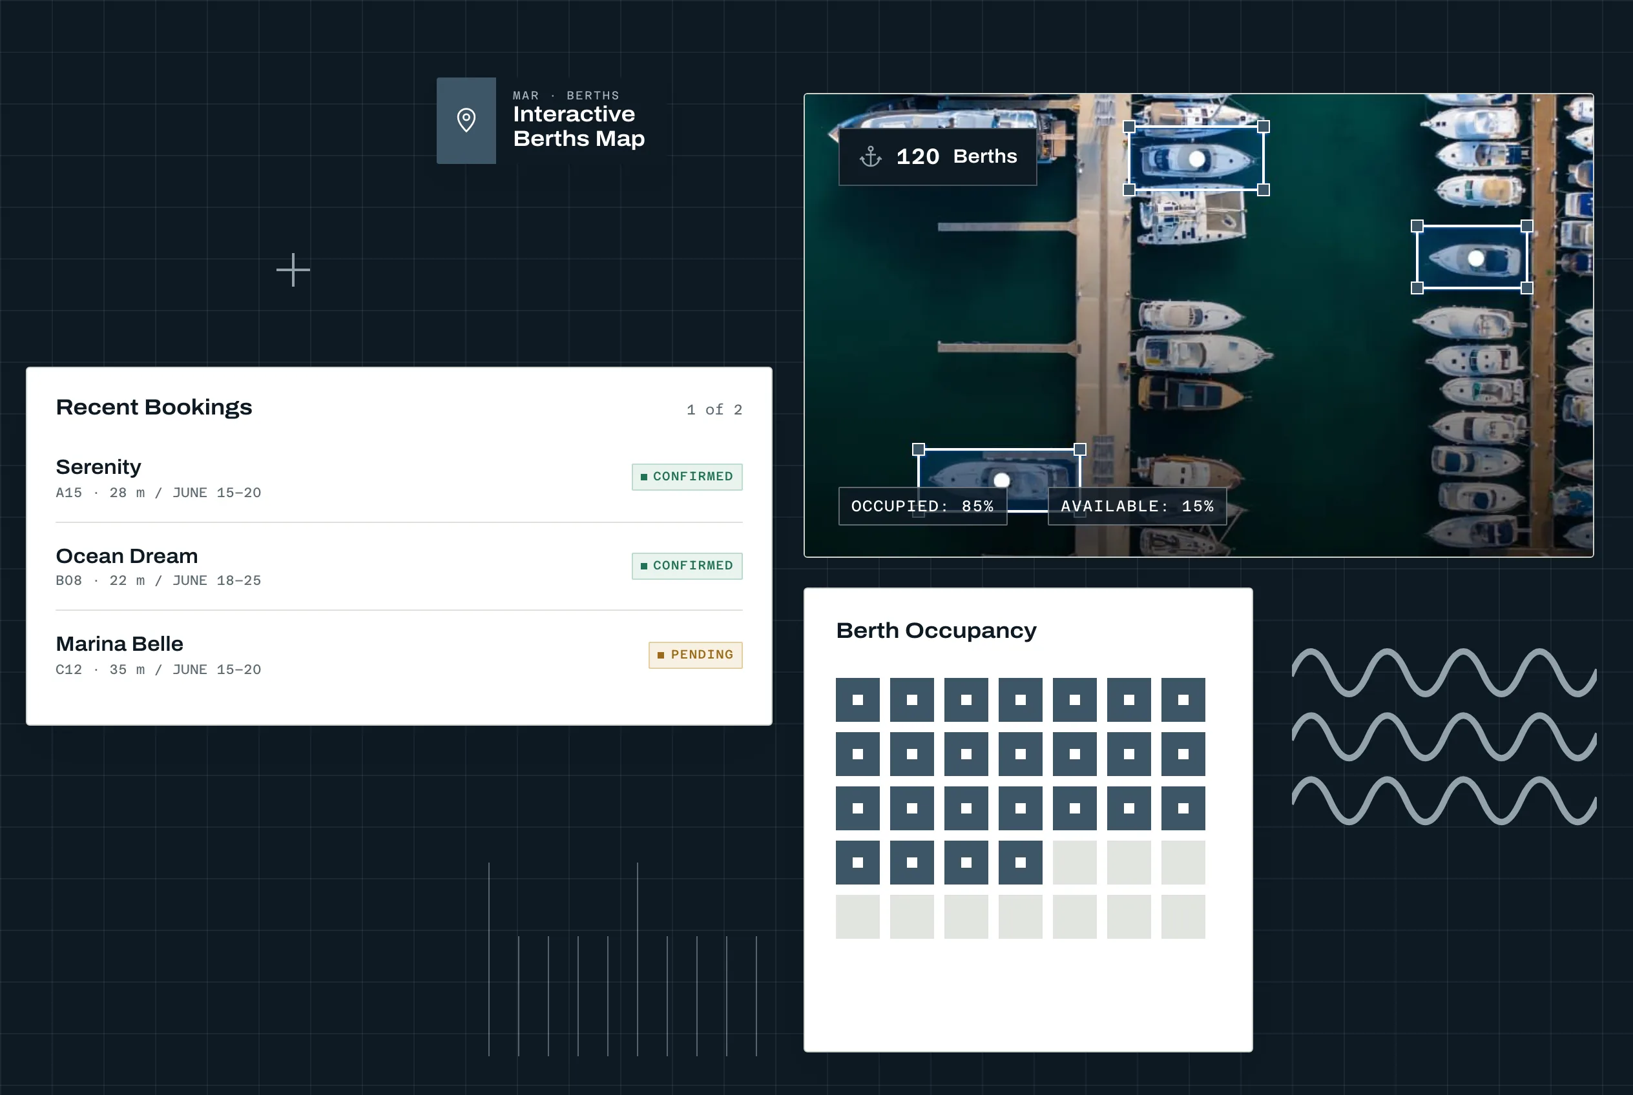Click the OCCUPIED: 85% label
The image size is (1633, 1095).
click(922, 506)
